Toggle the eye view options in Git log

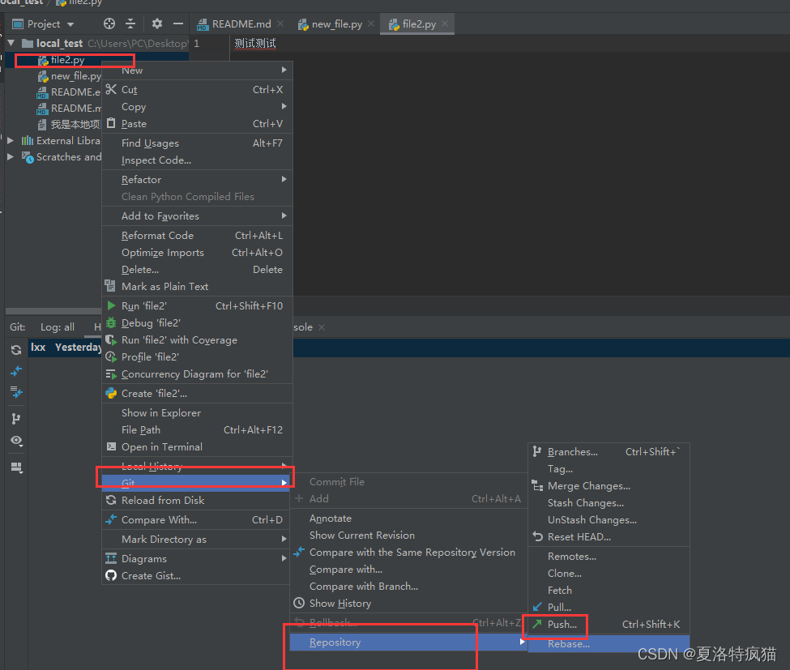point(16,441)
